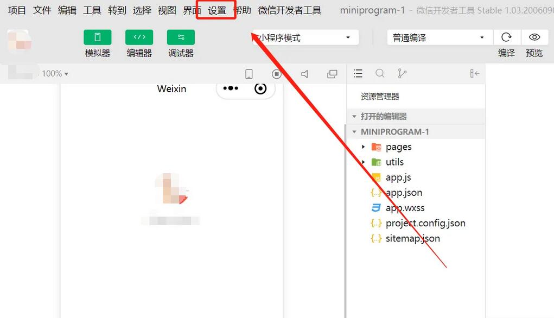Open the 转到 menu
The image size is (554, 318).
[x=117, y=10]
